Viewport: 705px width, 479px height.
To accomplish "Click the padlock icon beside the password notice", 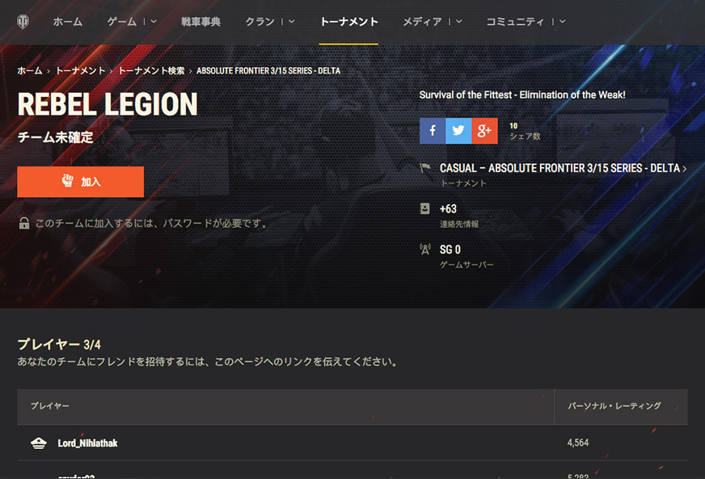I will tap(24, 223).
